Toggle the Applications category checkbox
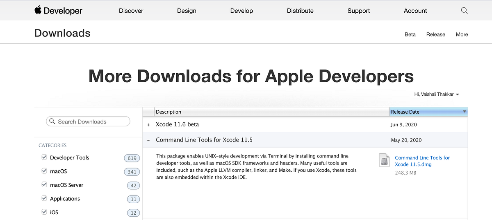492x220 pixels. tap(44, 198)
